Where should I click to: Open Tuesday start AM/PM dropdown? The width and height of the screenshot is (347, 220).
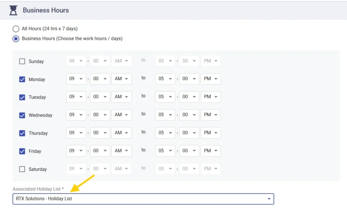(x=121, y=97)
